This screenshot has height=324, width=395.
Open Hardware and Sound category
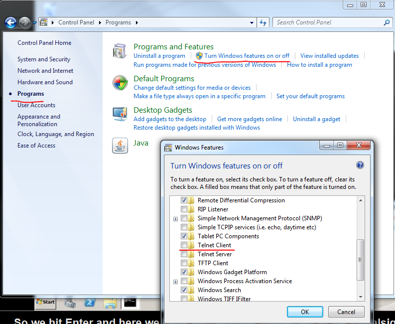[45, 82]
